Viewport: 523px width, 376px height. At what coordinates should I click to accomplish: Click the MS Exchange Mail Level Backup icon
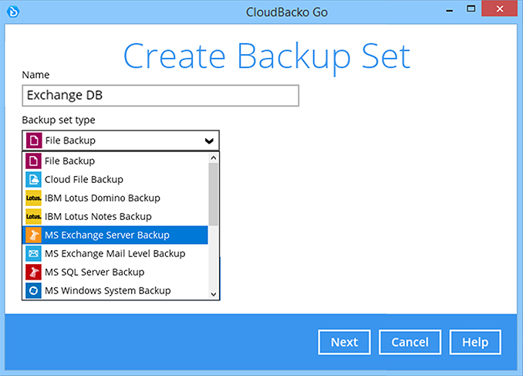[33, 254]
